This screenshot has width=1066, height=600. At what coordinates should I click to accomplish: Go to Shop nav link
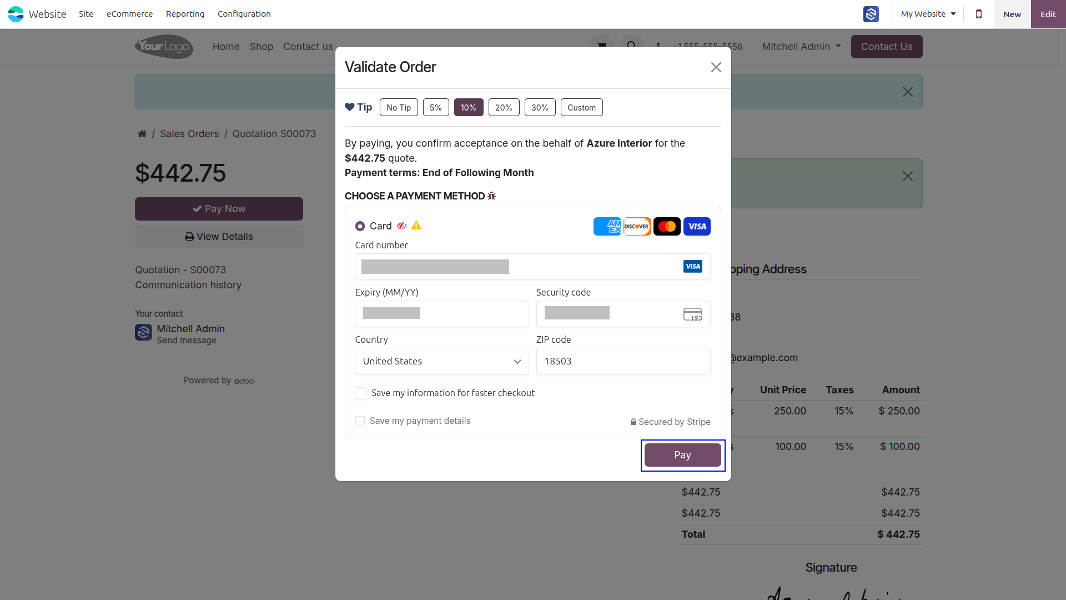click(x=262, y=47)
